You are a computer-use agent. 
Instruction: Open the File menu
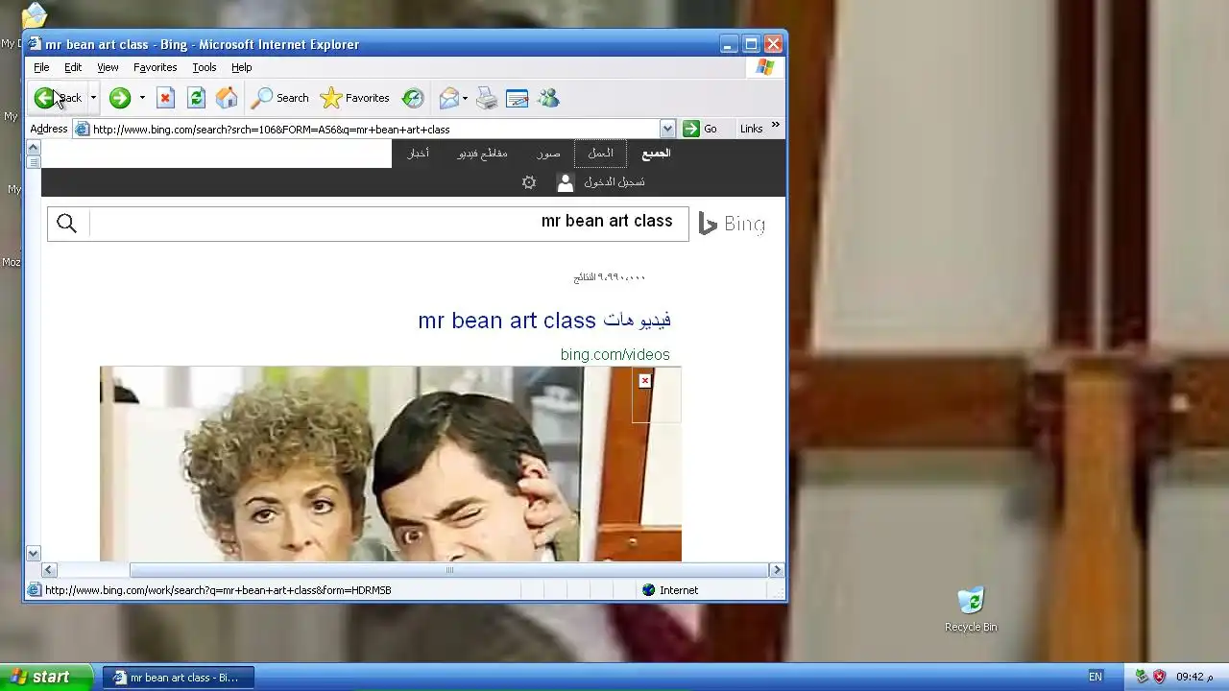(x=41, y=67)
